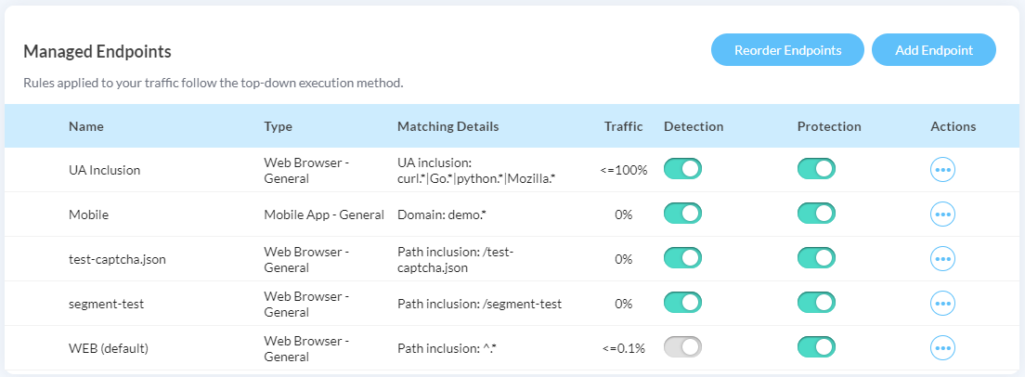Turn off Protection for test-captcha.json

[816, 258]
